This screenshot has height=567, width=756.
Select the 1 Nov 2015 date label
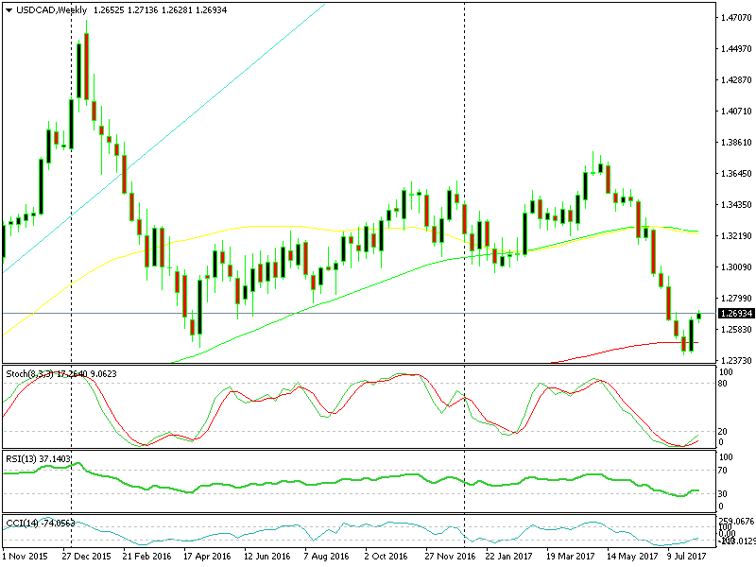point(26,557)
